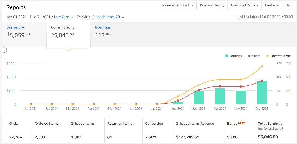Expand the date range dropdown chevron
The width and height of the screenshot is (297, 144).
click(x=72, y=17)
